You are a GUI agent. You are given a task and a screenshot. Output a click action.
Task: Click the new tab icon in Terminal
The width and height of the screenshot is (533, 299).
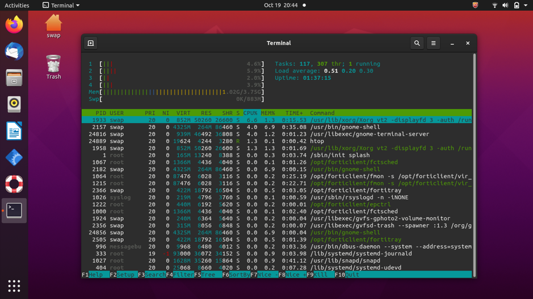pos(91,43)
